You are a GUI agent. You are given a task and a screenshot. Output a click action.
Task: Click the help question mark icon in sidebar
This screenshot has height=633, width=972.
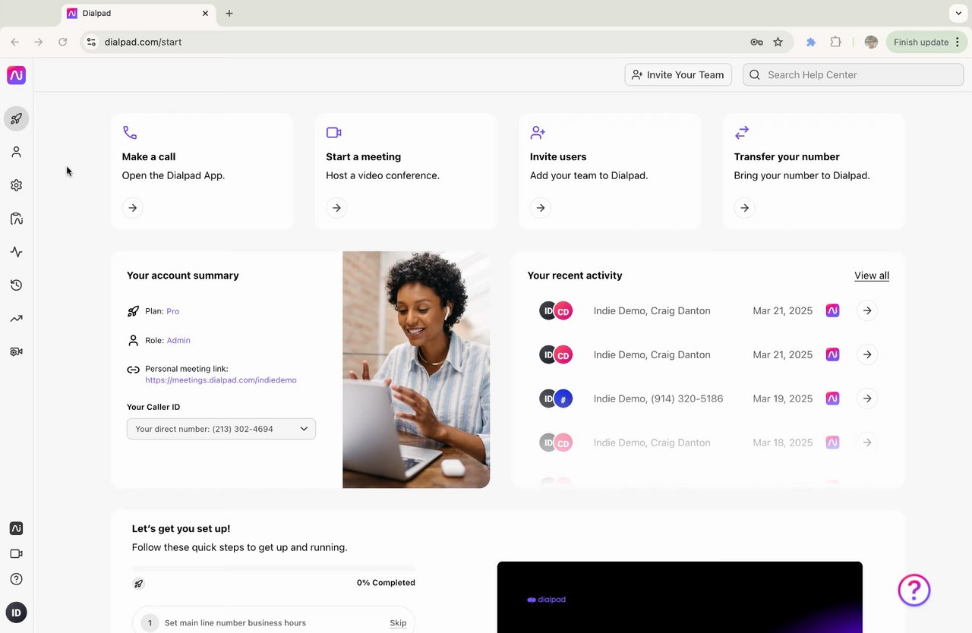coord(16,579)
